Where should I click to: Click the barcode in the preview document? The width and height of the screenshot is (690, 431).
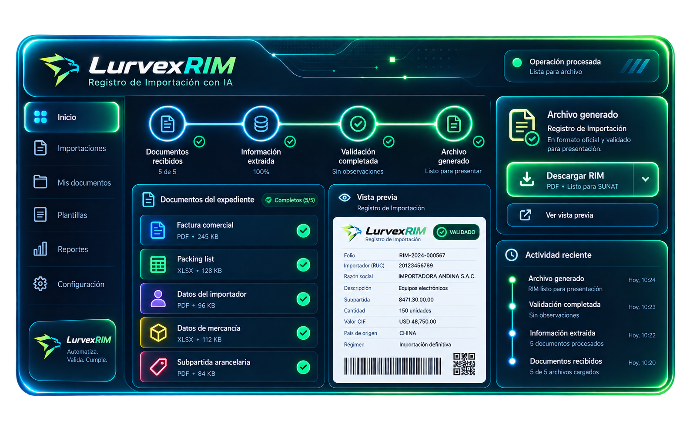(x=393, y=366)
